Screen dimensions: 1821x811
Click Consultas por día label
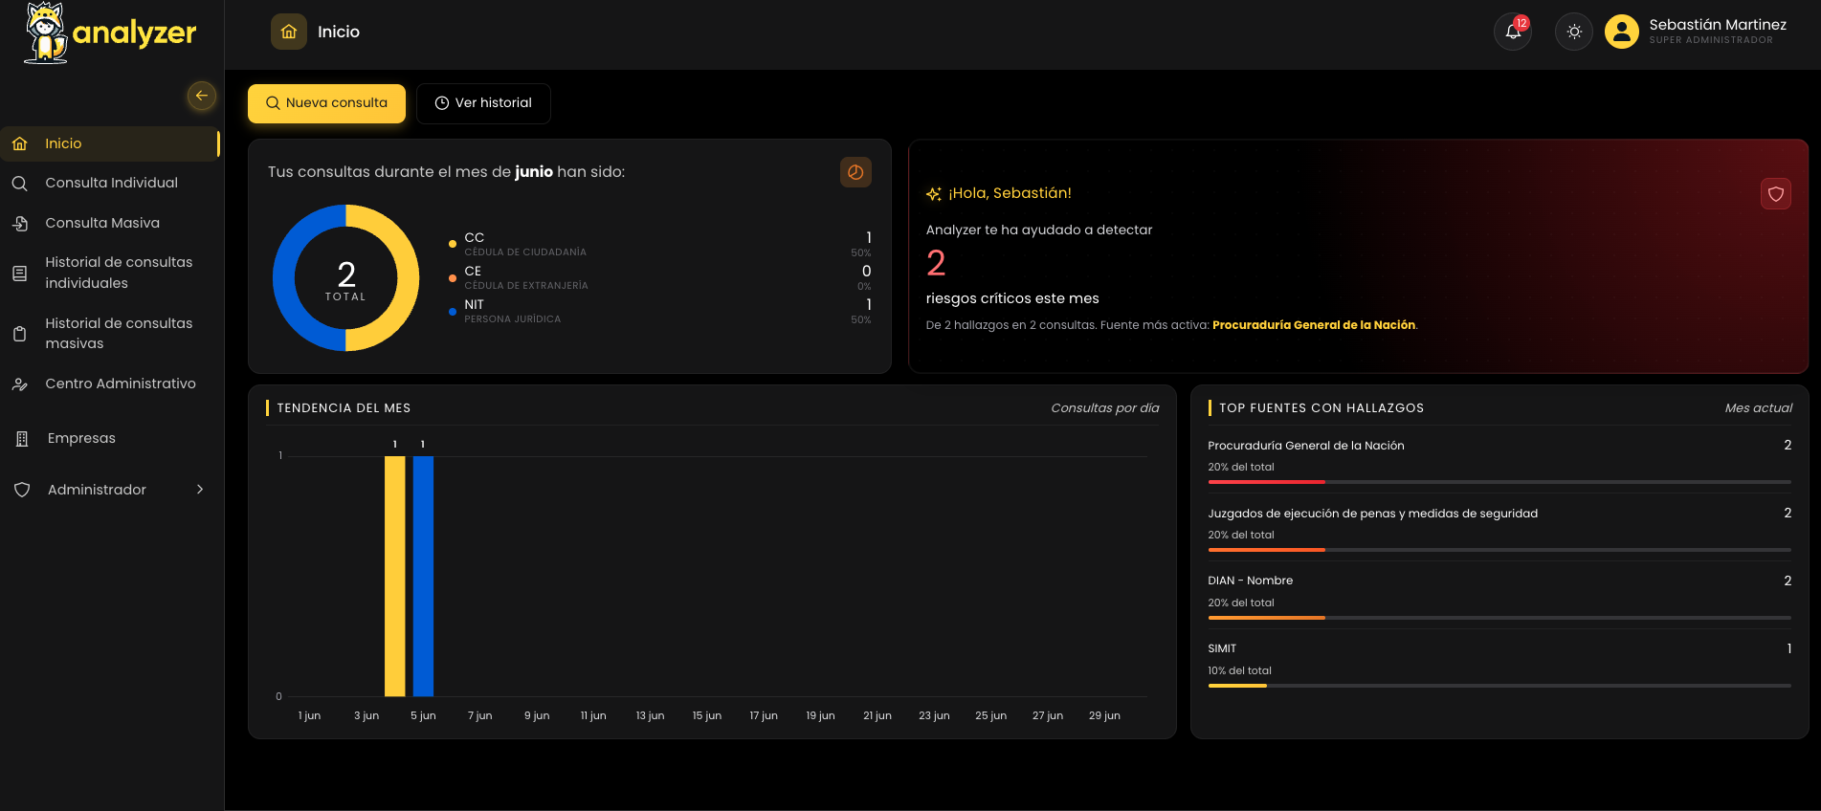(x=1105, y=408)
